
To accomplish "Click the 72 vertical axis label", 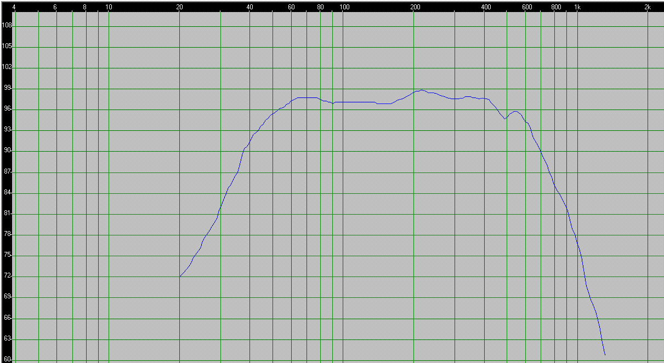I will coord(8,276).
